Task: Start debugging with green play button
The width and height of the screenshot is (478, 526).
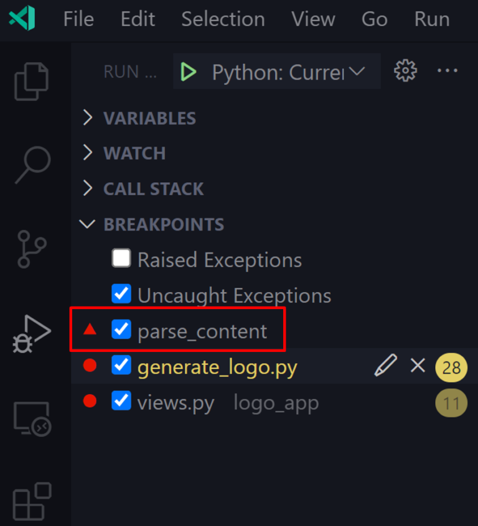Action: pos(187,72)
